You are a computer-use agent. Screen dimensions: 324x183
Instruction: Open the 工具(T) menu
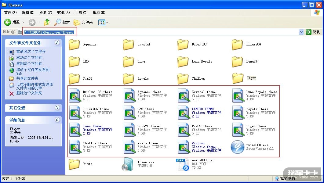pos(81,13)
